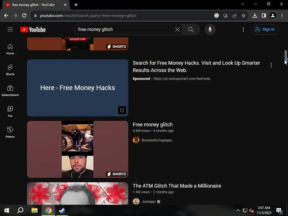Clear the search box with the X icon
Screen dimensions: 288x216
[x=177, y=29]
